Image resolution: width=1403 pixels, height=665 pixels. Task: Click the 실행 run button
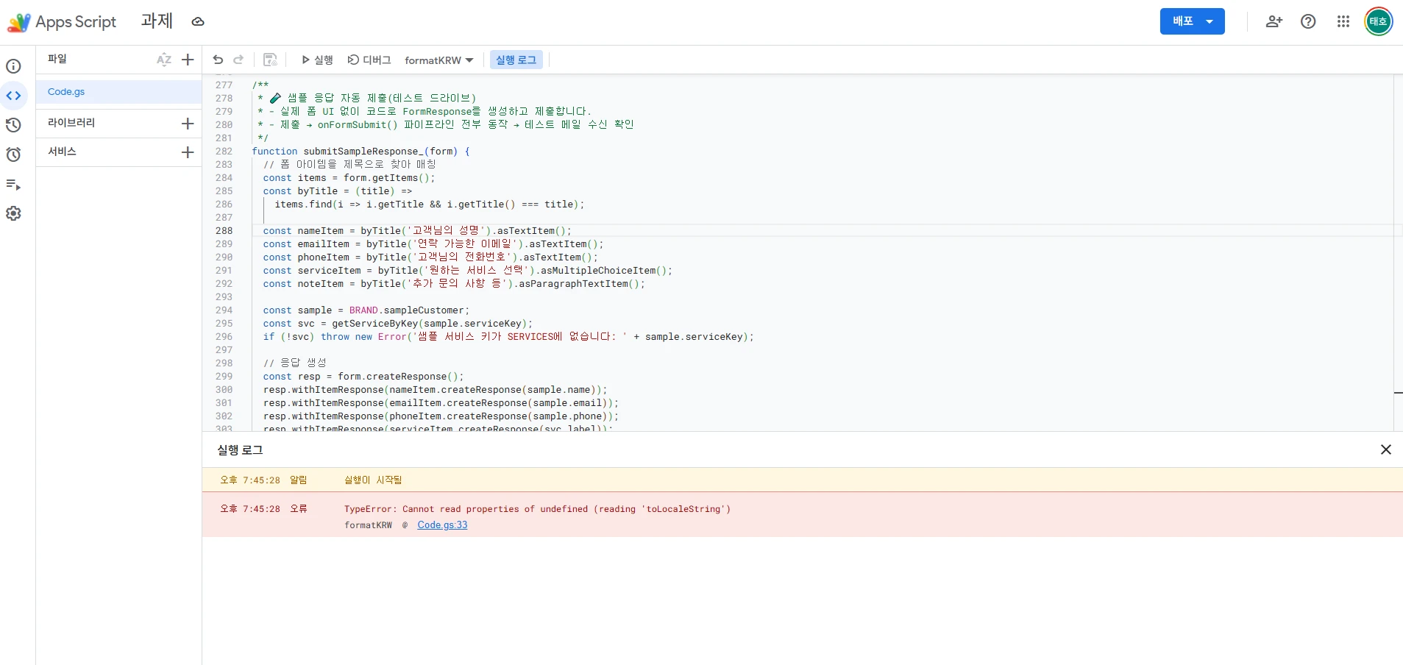point(317,60)
